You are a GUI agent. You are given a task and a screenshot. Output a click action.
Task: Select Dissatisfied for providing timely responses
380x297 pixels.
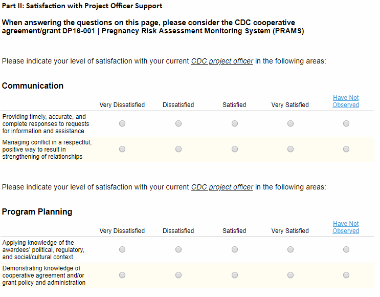point(178,123)
